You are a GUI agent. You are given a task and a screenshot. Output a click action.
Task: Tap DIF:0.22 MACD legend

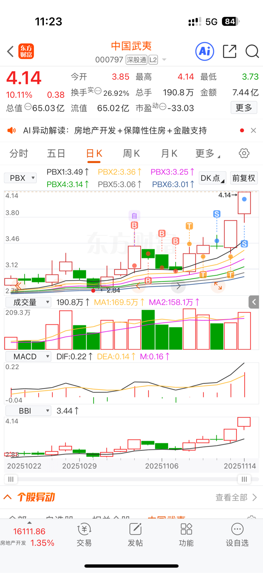click(74, 356)
